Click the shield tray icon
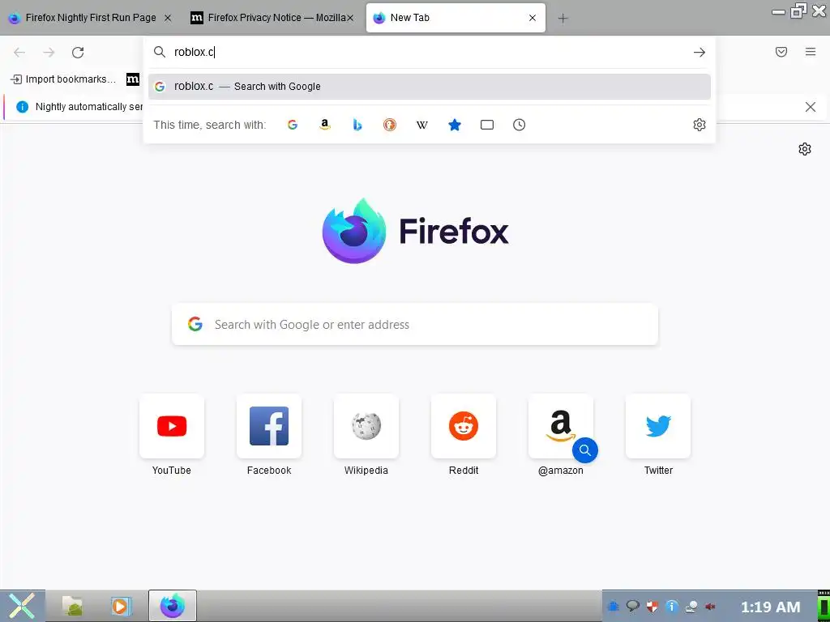The image size is (830, 622). (x=652, y=606)
